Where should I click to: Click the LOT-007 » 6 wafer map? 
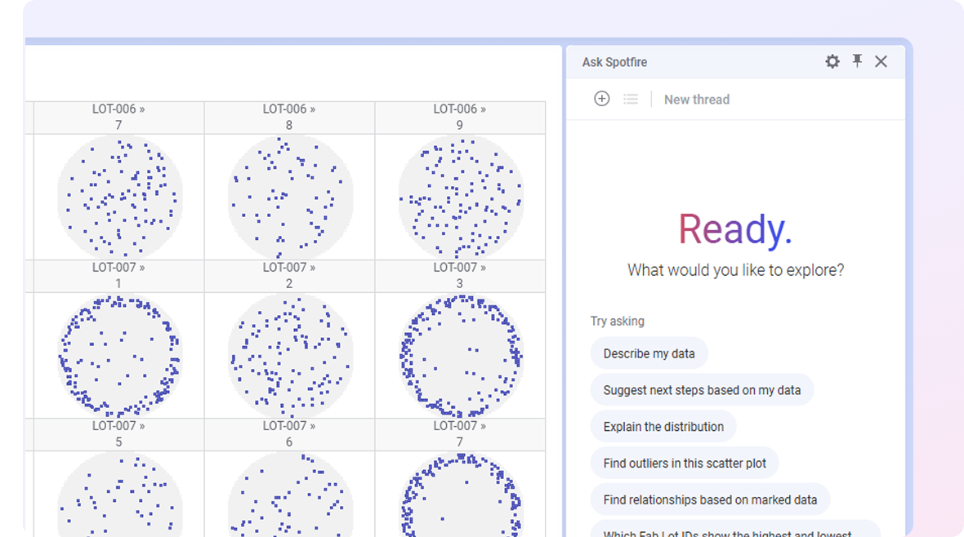tap(290, 494)
